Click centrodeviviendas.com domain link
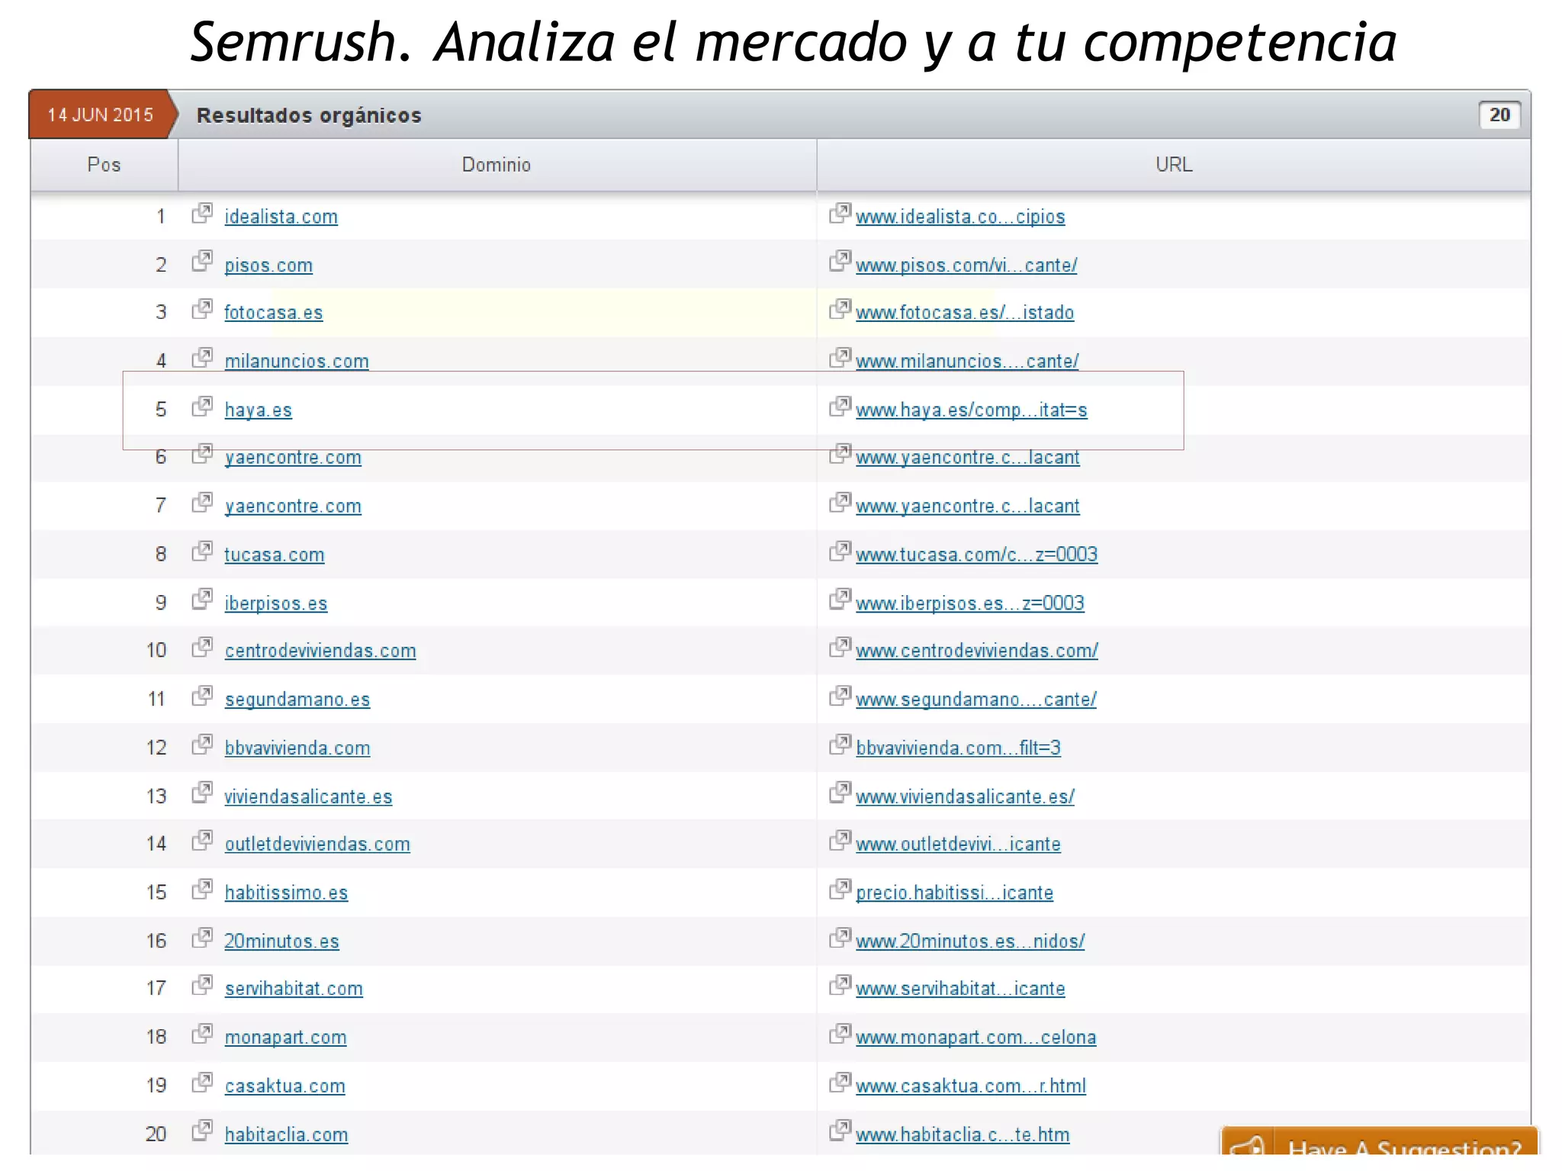This screenshot has width=1562, height=1171. [x=320, y=651]
